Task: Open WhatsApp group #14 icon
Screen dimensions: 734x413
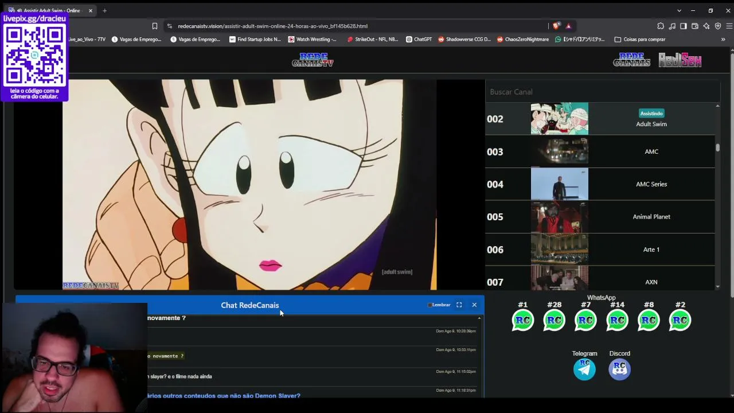Action: click(617, 320)
